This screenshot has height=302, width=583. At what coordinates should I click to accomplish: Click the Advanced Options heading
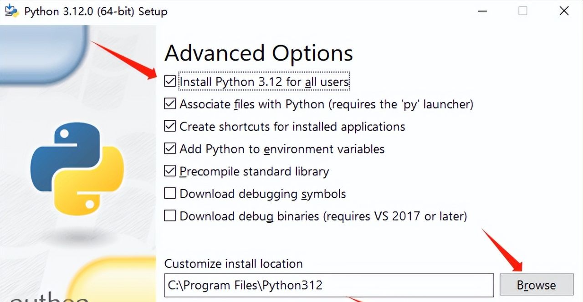[258, 53]
